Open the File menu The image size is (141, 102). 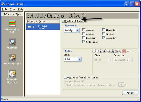click(5, 9)
